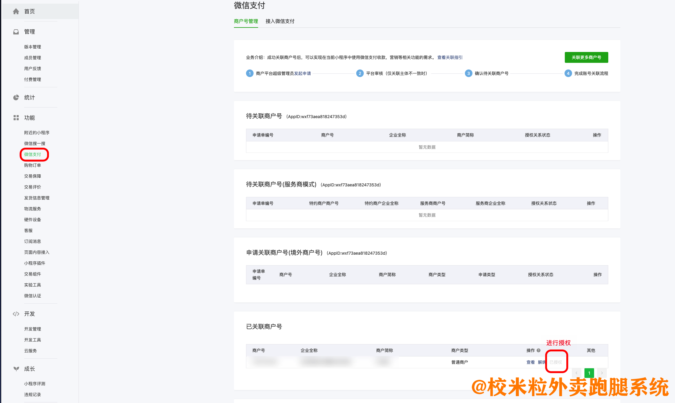
Task: Click the previous page arrow in pagination
Action: 577,373
